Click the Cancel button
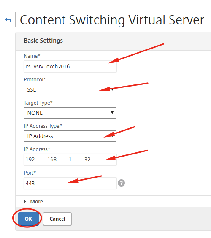Viewport: 211px width, 238px height. 57,219
